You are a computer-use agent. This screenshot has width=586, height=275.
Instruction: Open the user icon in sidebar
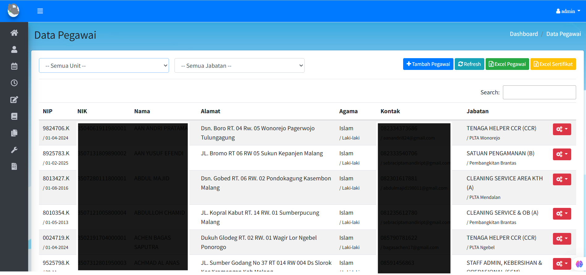click(14, 49)
